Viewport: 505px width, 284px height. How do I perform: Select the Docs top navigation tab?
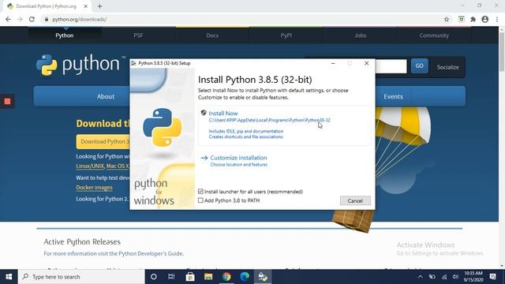coord(212,35)
